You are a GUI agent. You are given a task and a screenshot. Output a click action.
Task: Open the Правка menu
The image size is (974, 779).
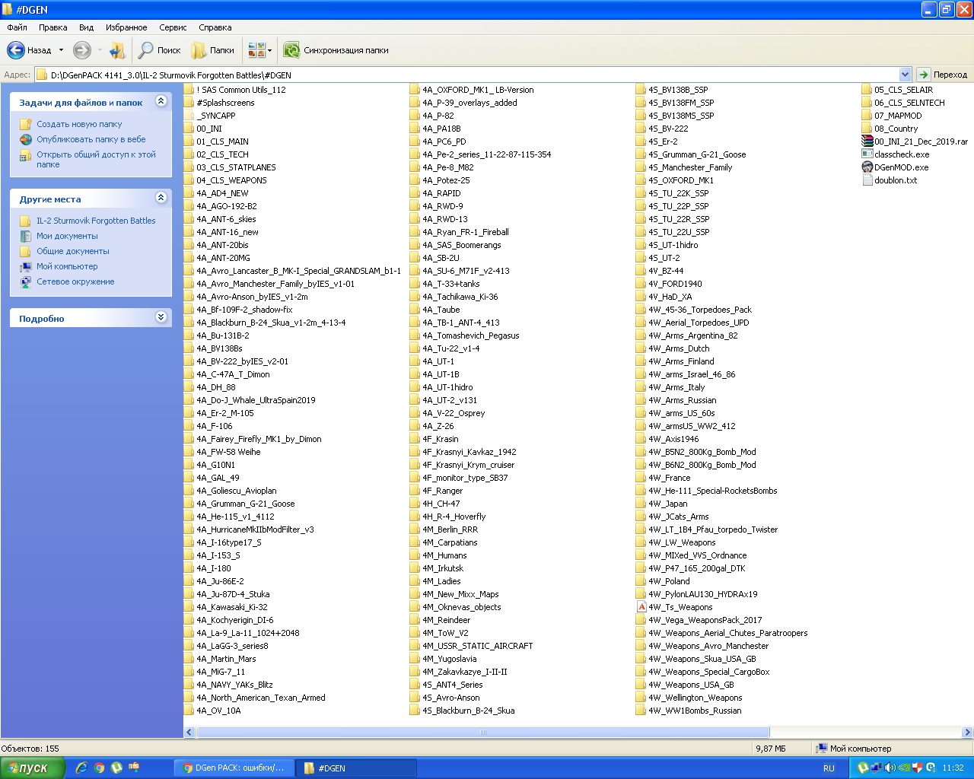pyautogui.click(x=53, y=27)
